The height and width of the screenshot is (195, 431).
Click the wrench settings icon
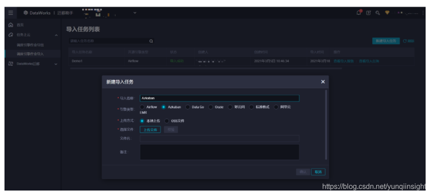[378, 13]
